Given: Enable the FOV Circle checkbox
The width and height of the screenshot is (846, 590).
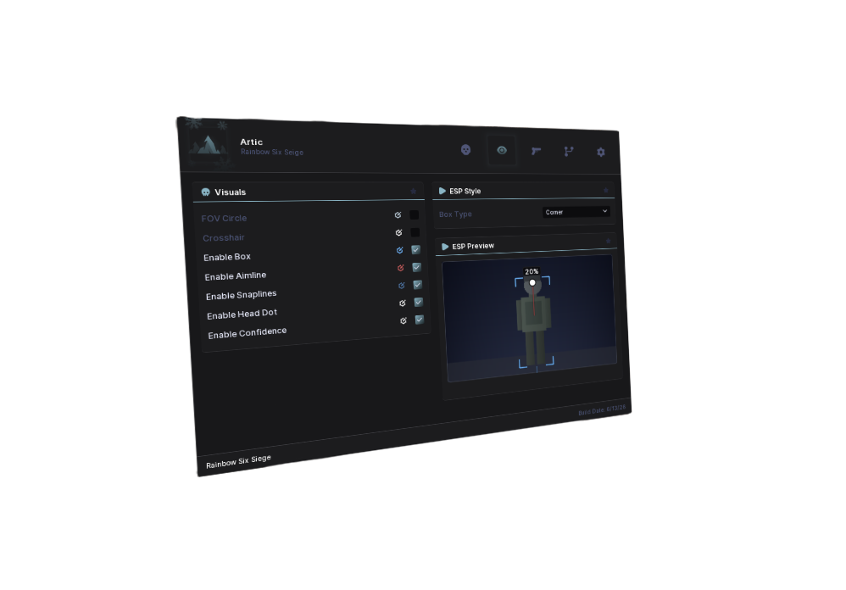Looking at the screenshot, I should tap(415, 214).
